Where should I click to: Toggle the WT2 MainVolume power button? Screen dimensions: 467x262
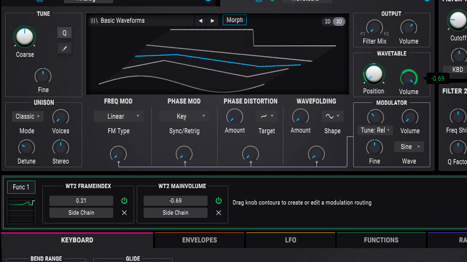(x=218, y=201)
